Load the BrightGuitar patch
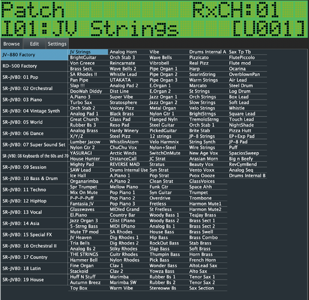Viewport: 309px width, 300px height. [x=88, y=58]
